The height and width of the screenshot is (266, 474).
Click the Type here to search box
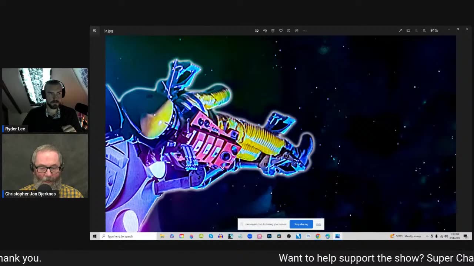coord(128,236)
